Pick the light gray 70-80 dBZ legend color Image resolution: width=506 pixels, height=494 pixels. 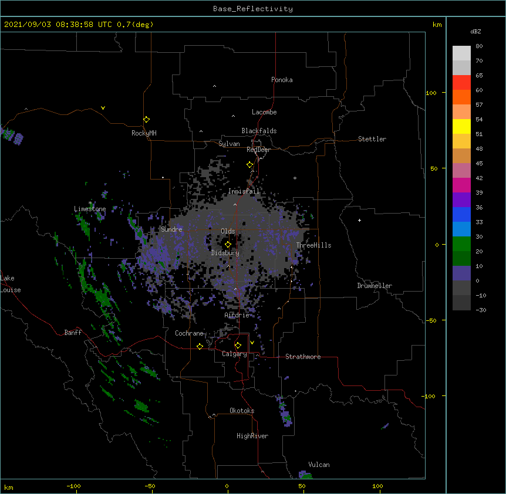(x=461, y=53)
